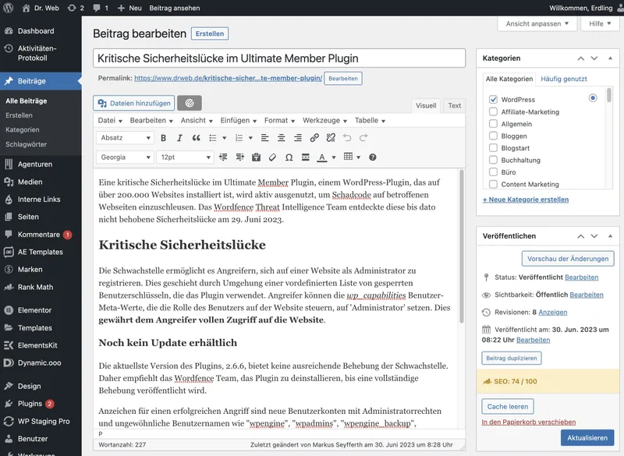This screenshot has height=456, width=624.
Task: Click the gray round icon button beside Dateien hinzufügen
Action: pos(190,103)
